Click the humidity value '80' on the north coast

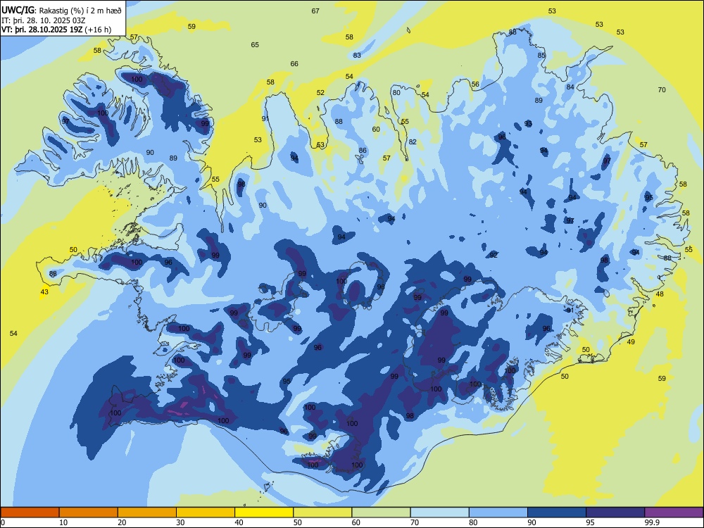point(396,92)
